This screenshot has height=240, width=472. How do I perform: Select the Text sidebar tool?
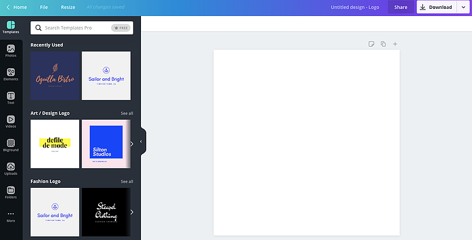pos(11,98)
